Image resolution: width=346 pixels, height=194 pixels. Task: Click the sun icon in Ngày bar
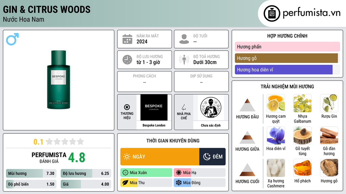[127, 157]
